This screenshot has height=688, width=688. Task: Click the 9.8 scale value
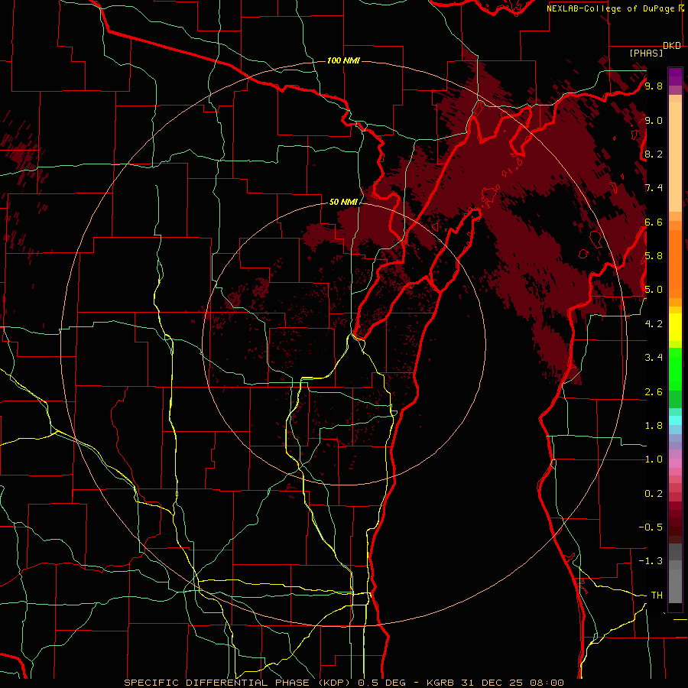[654, 86]
